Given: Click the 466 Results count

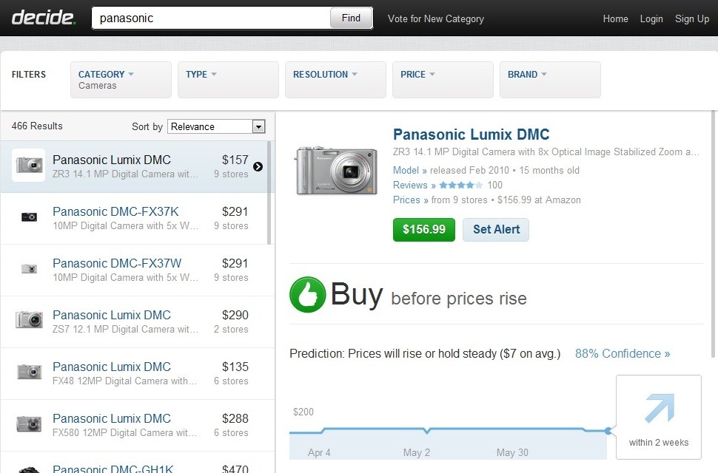Looking at the screenshot, I should coord(37,126).
